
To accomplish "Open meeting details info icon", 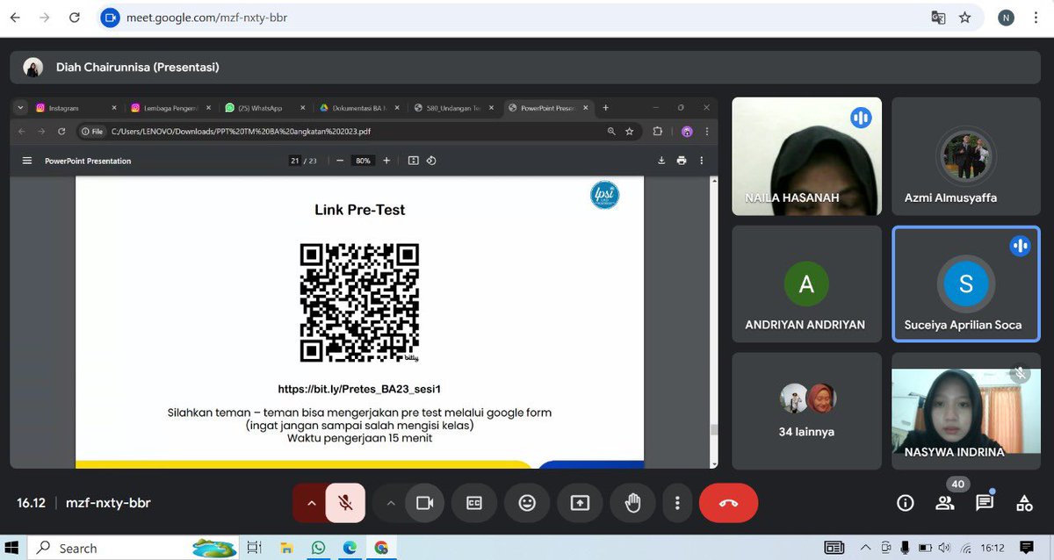I will point(905,503).
